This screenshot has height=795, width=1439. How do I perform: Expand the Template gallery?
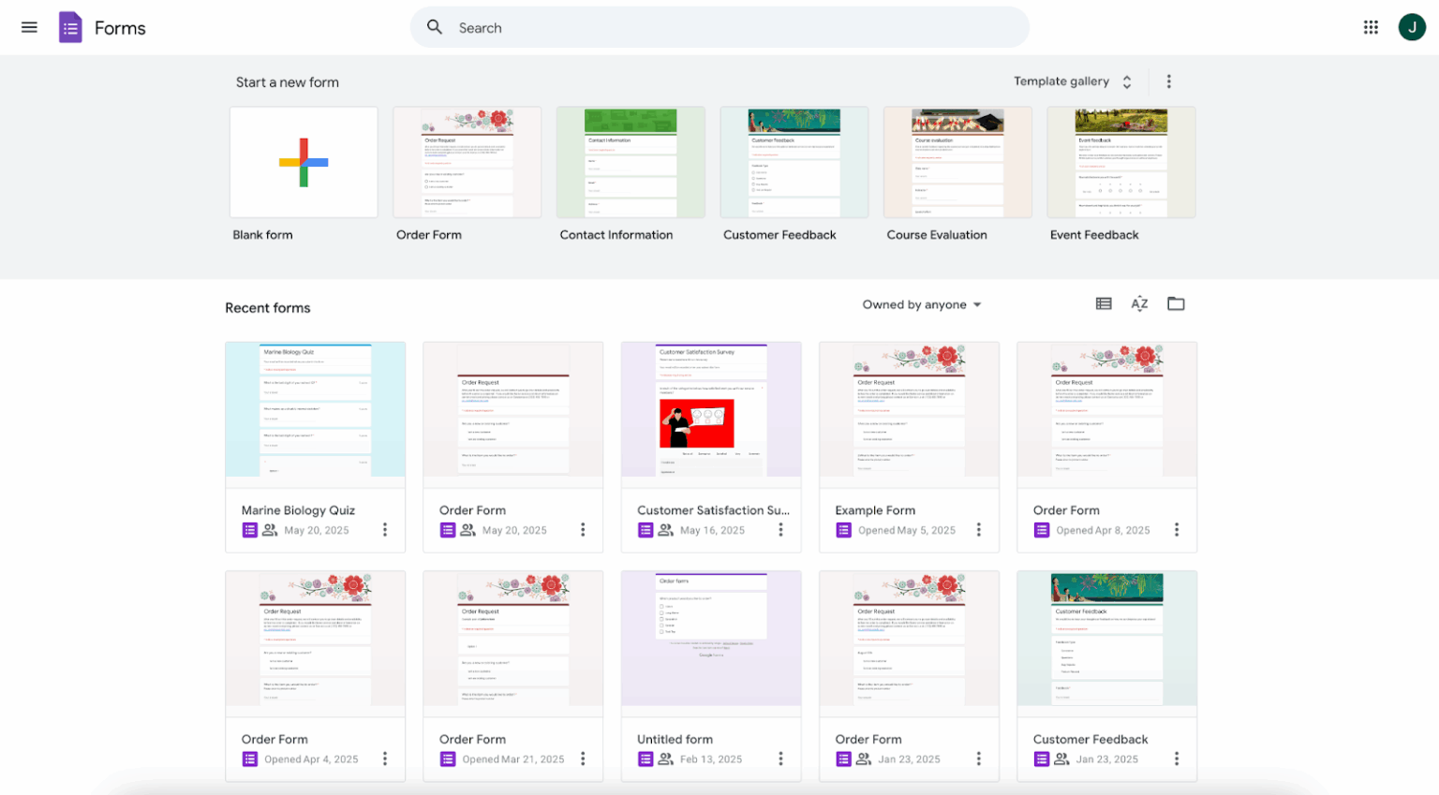pos(1073,81)
